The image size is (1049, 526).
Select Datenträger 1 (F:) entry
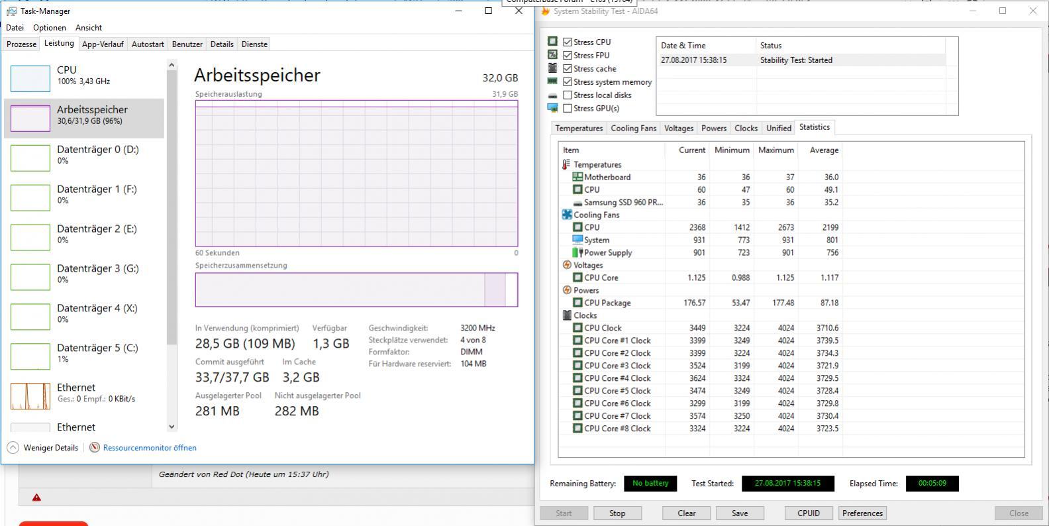point(84,198)
